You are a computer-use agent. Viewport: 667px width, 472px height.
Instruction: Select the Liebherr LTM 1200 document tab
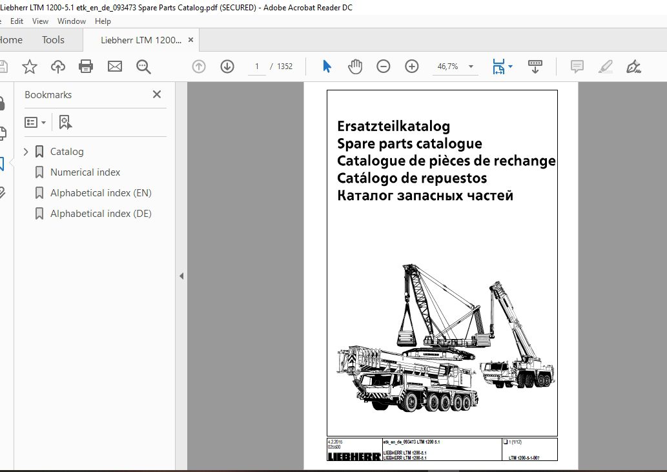[141, 40]
